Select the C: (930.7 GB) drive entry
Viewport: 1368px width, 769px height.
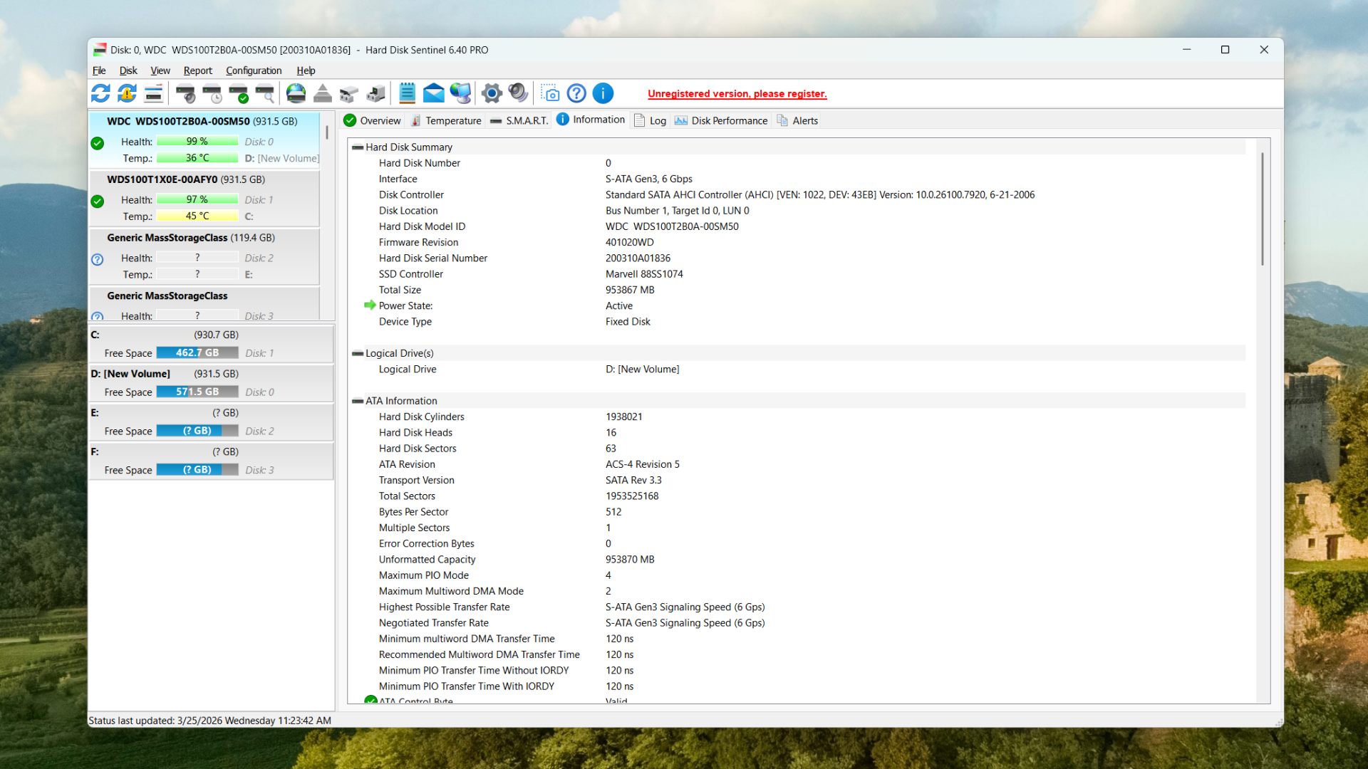(211, 344)
